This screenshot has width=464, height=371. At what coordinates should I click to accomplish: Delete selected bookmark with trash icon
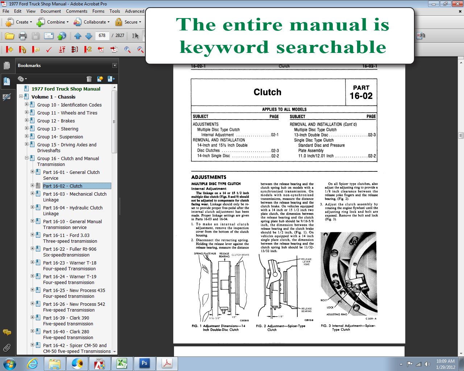[89, 79]
